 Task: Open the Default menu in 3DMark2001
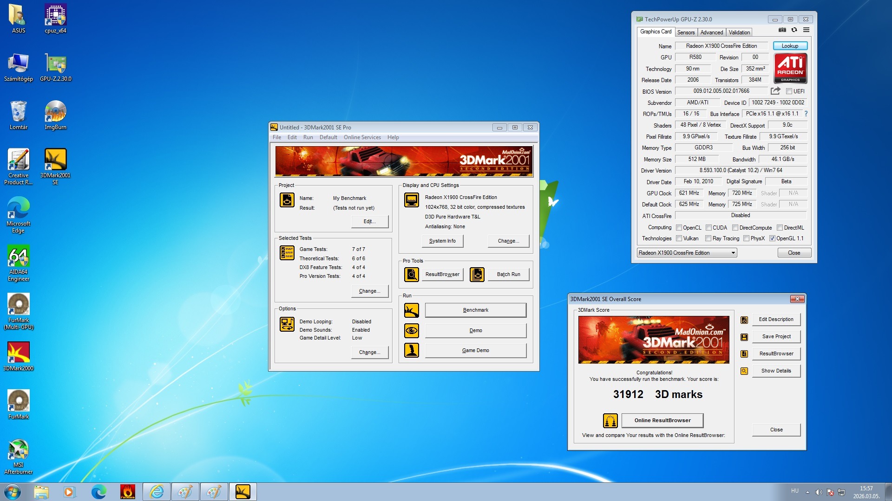[328, 137]
